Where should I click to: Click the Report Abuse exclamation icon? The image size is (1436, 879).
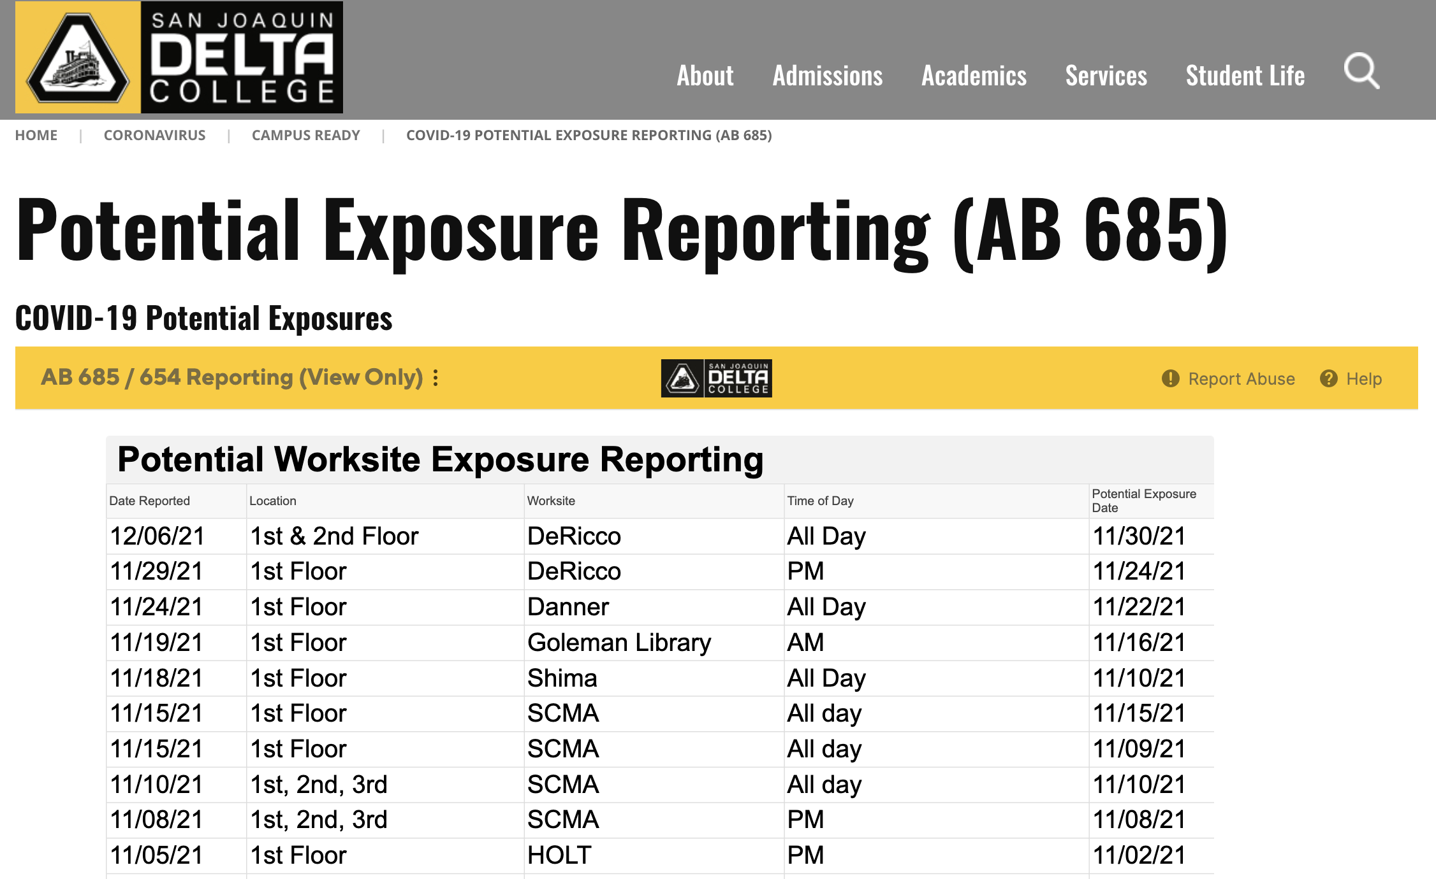click(x=1171, y=379)
